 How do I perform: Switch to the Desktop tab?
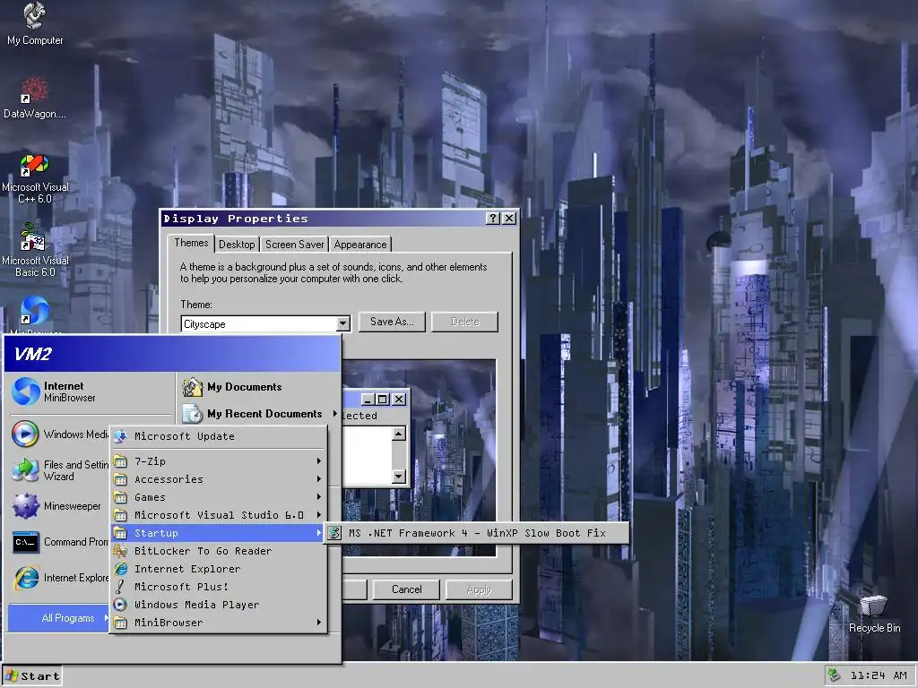pyautogui.click(x=237, y=245)
